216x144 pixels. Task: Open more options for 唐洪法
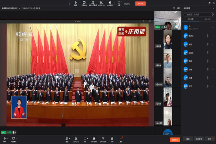click(212, 36)
